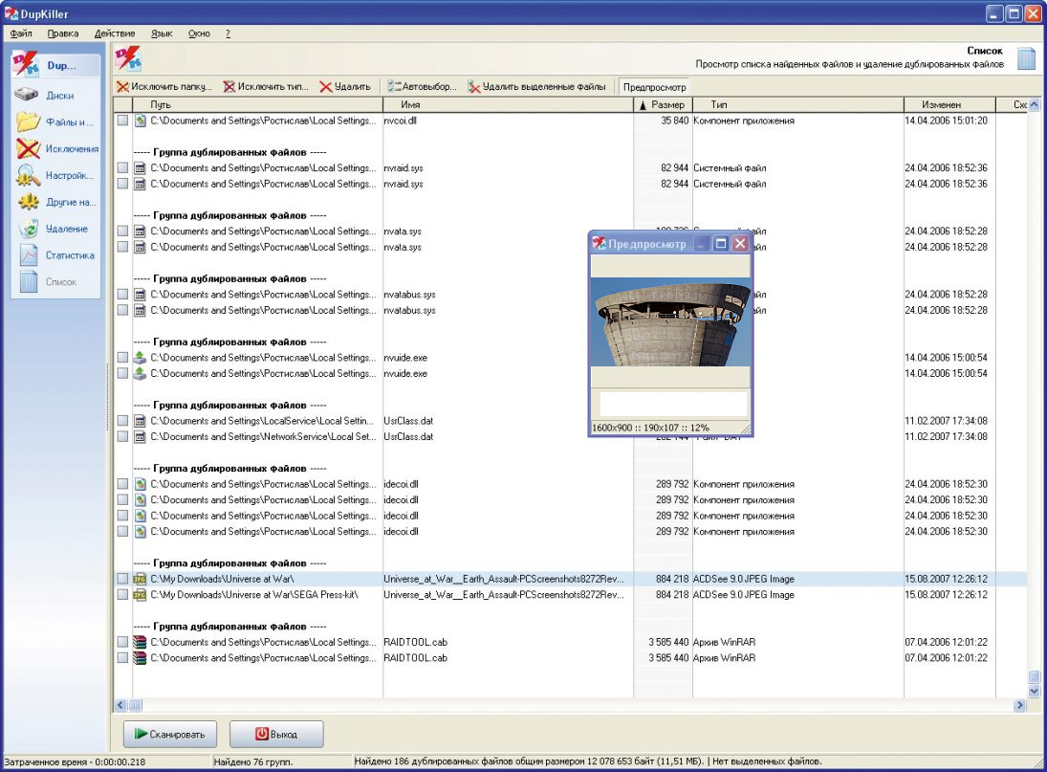Image resolution: width=1047 pixels, height=772 pixels.
Task: Sort list by the Размер column header
Action: 663,104
